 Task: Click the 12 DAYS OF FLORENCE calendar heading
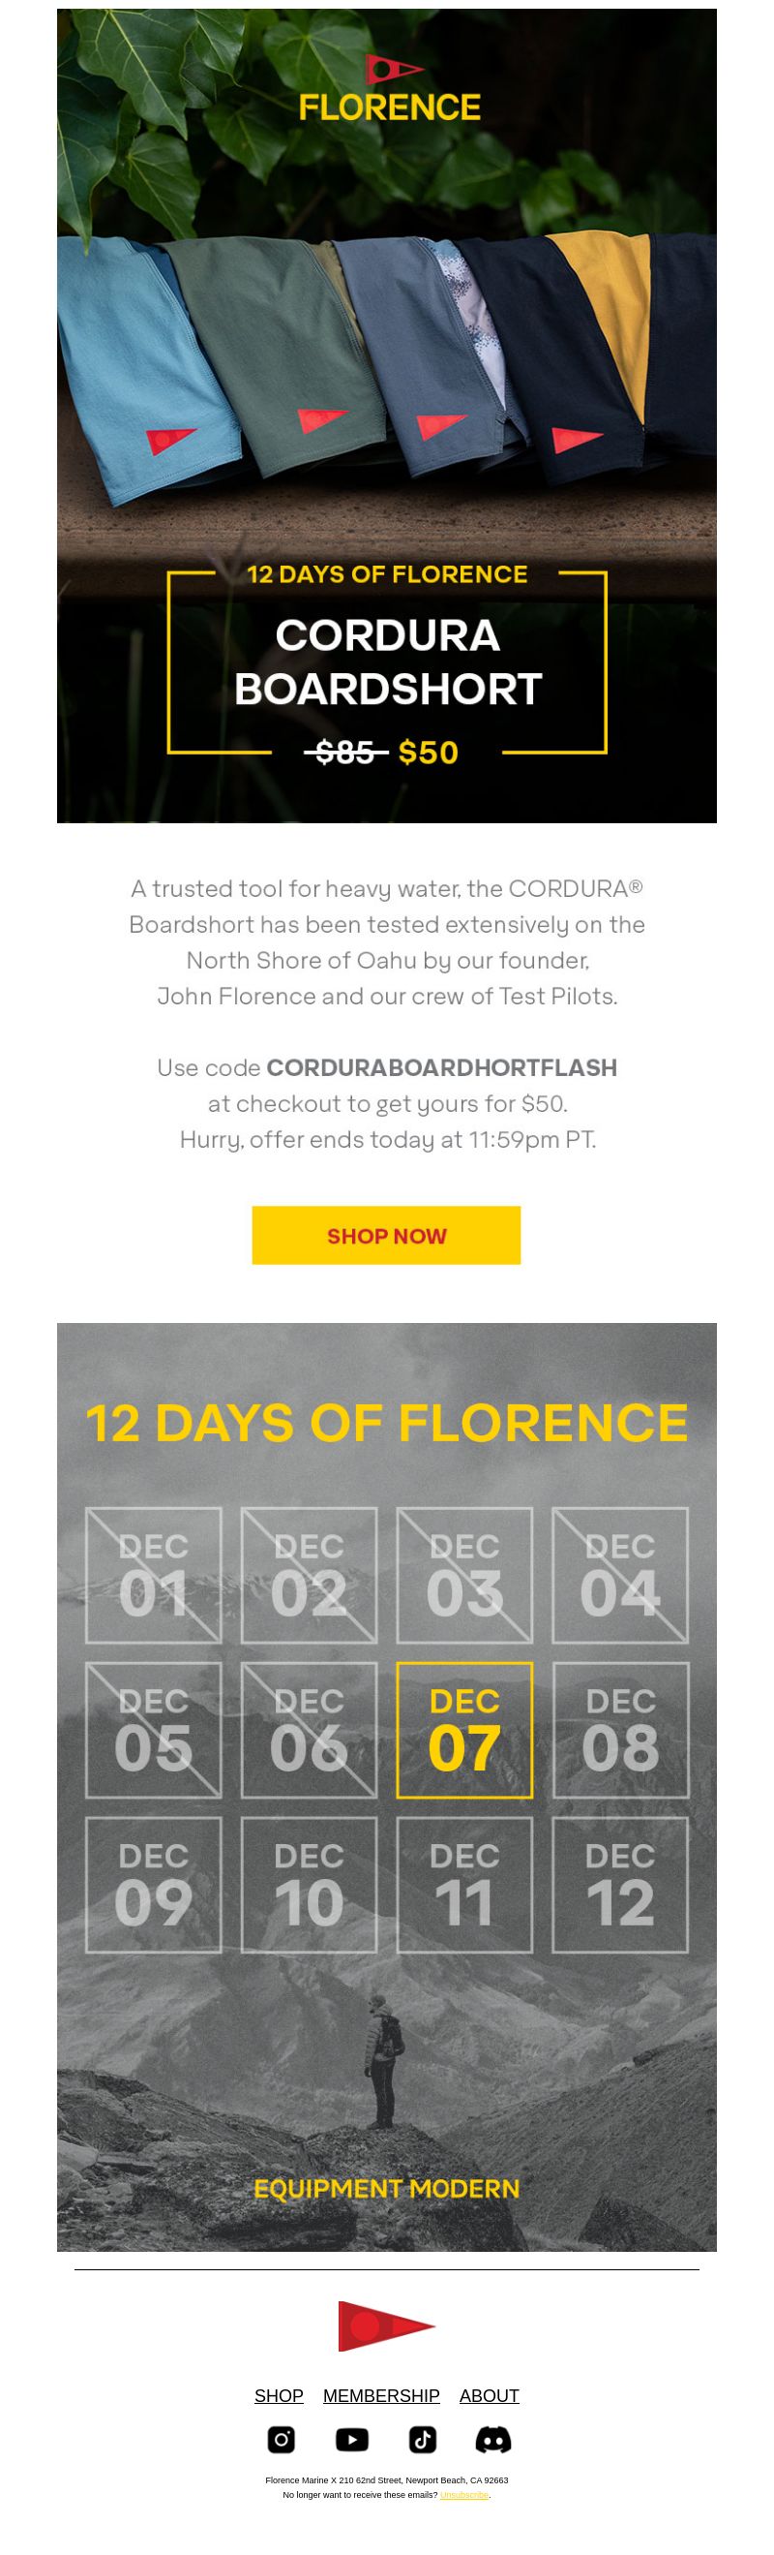[386, 1423]
